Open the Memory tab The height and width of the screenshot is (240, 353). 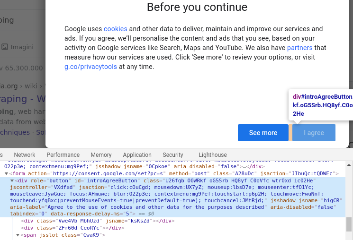(101, 154)
